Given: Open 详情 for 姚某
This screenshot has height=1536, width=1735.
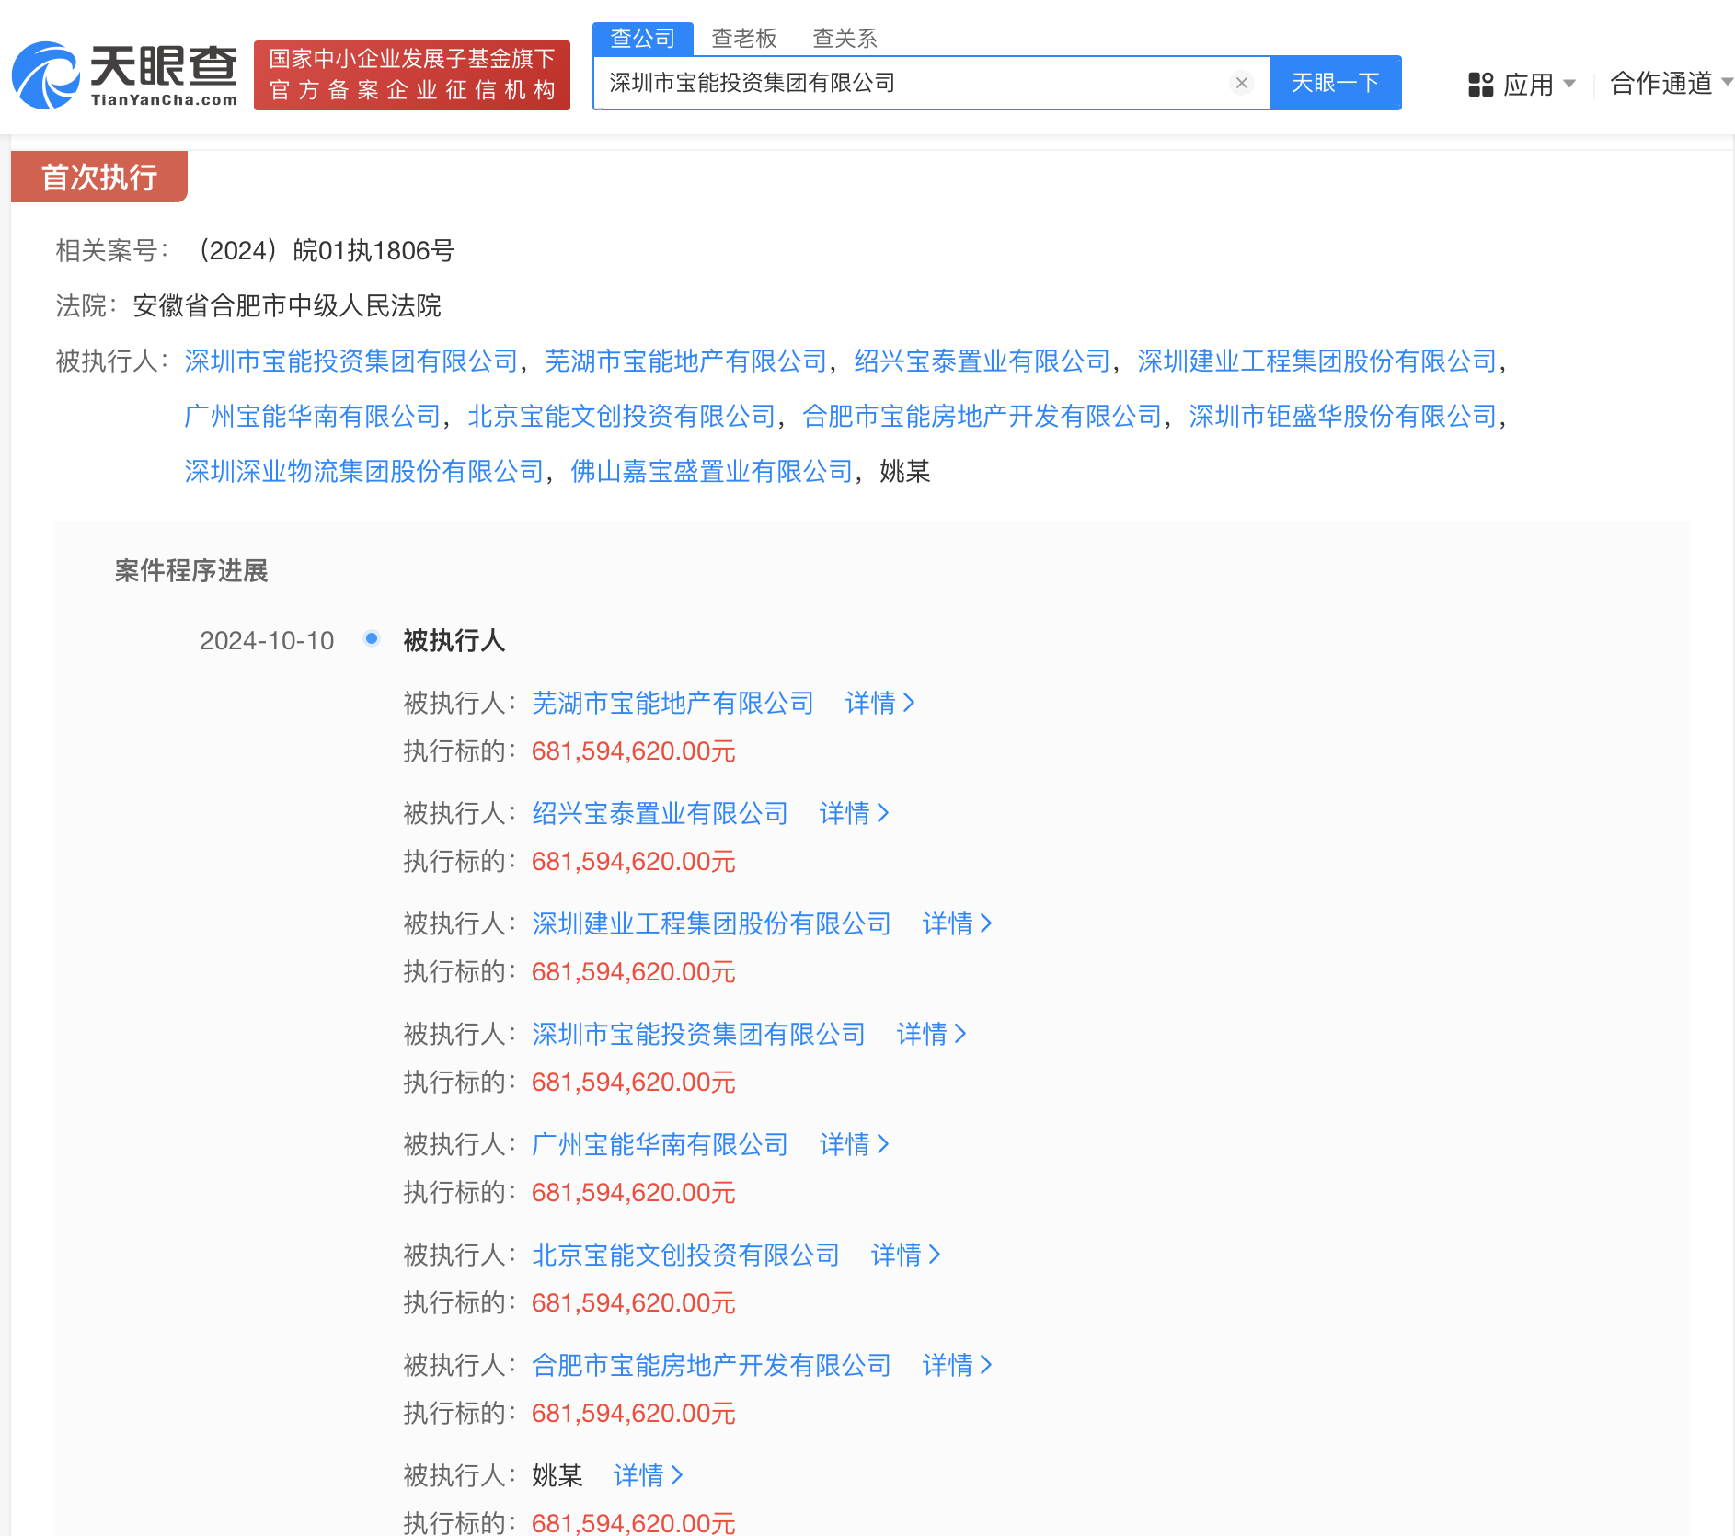Looking at the screenshot, I should 648,1476.
